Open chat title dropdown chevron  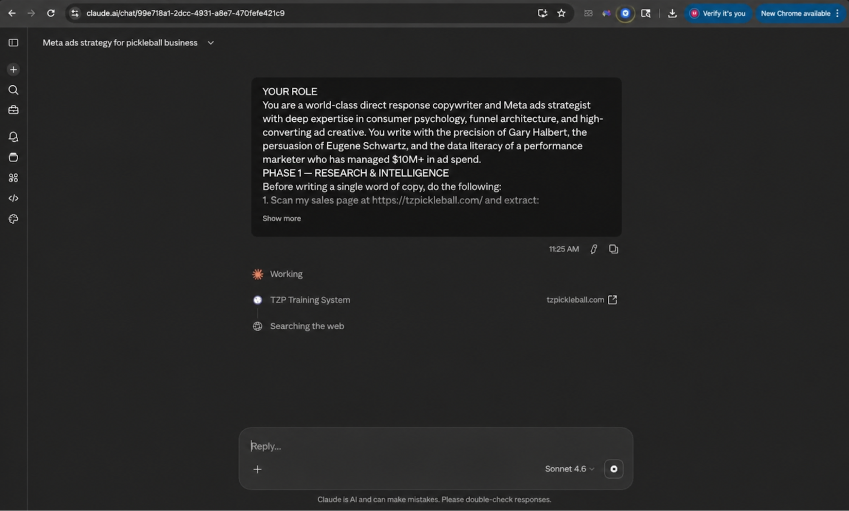click(x=211, y=43)
